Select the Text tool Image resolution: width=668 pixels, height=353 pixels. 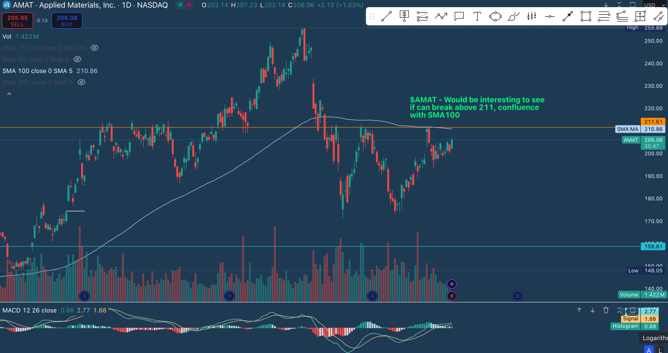click(477, 17)
